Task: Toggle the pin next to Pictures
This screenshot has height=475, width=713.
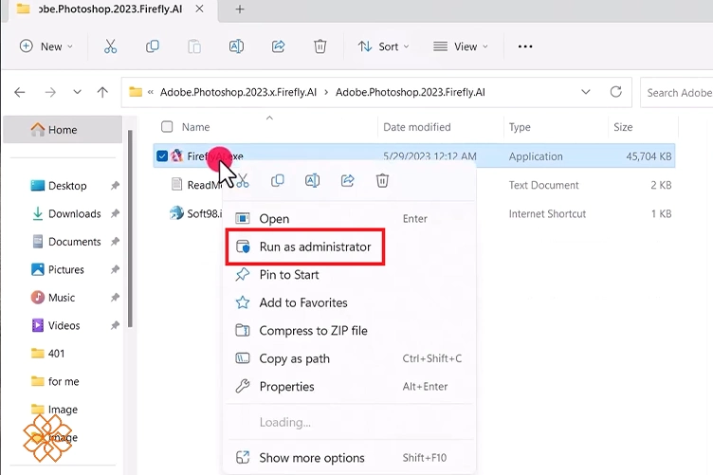Action: pyautogui.click(x=115, y=269)
